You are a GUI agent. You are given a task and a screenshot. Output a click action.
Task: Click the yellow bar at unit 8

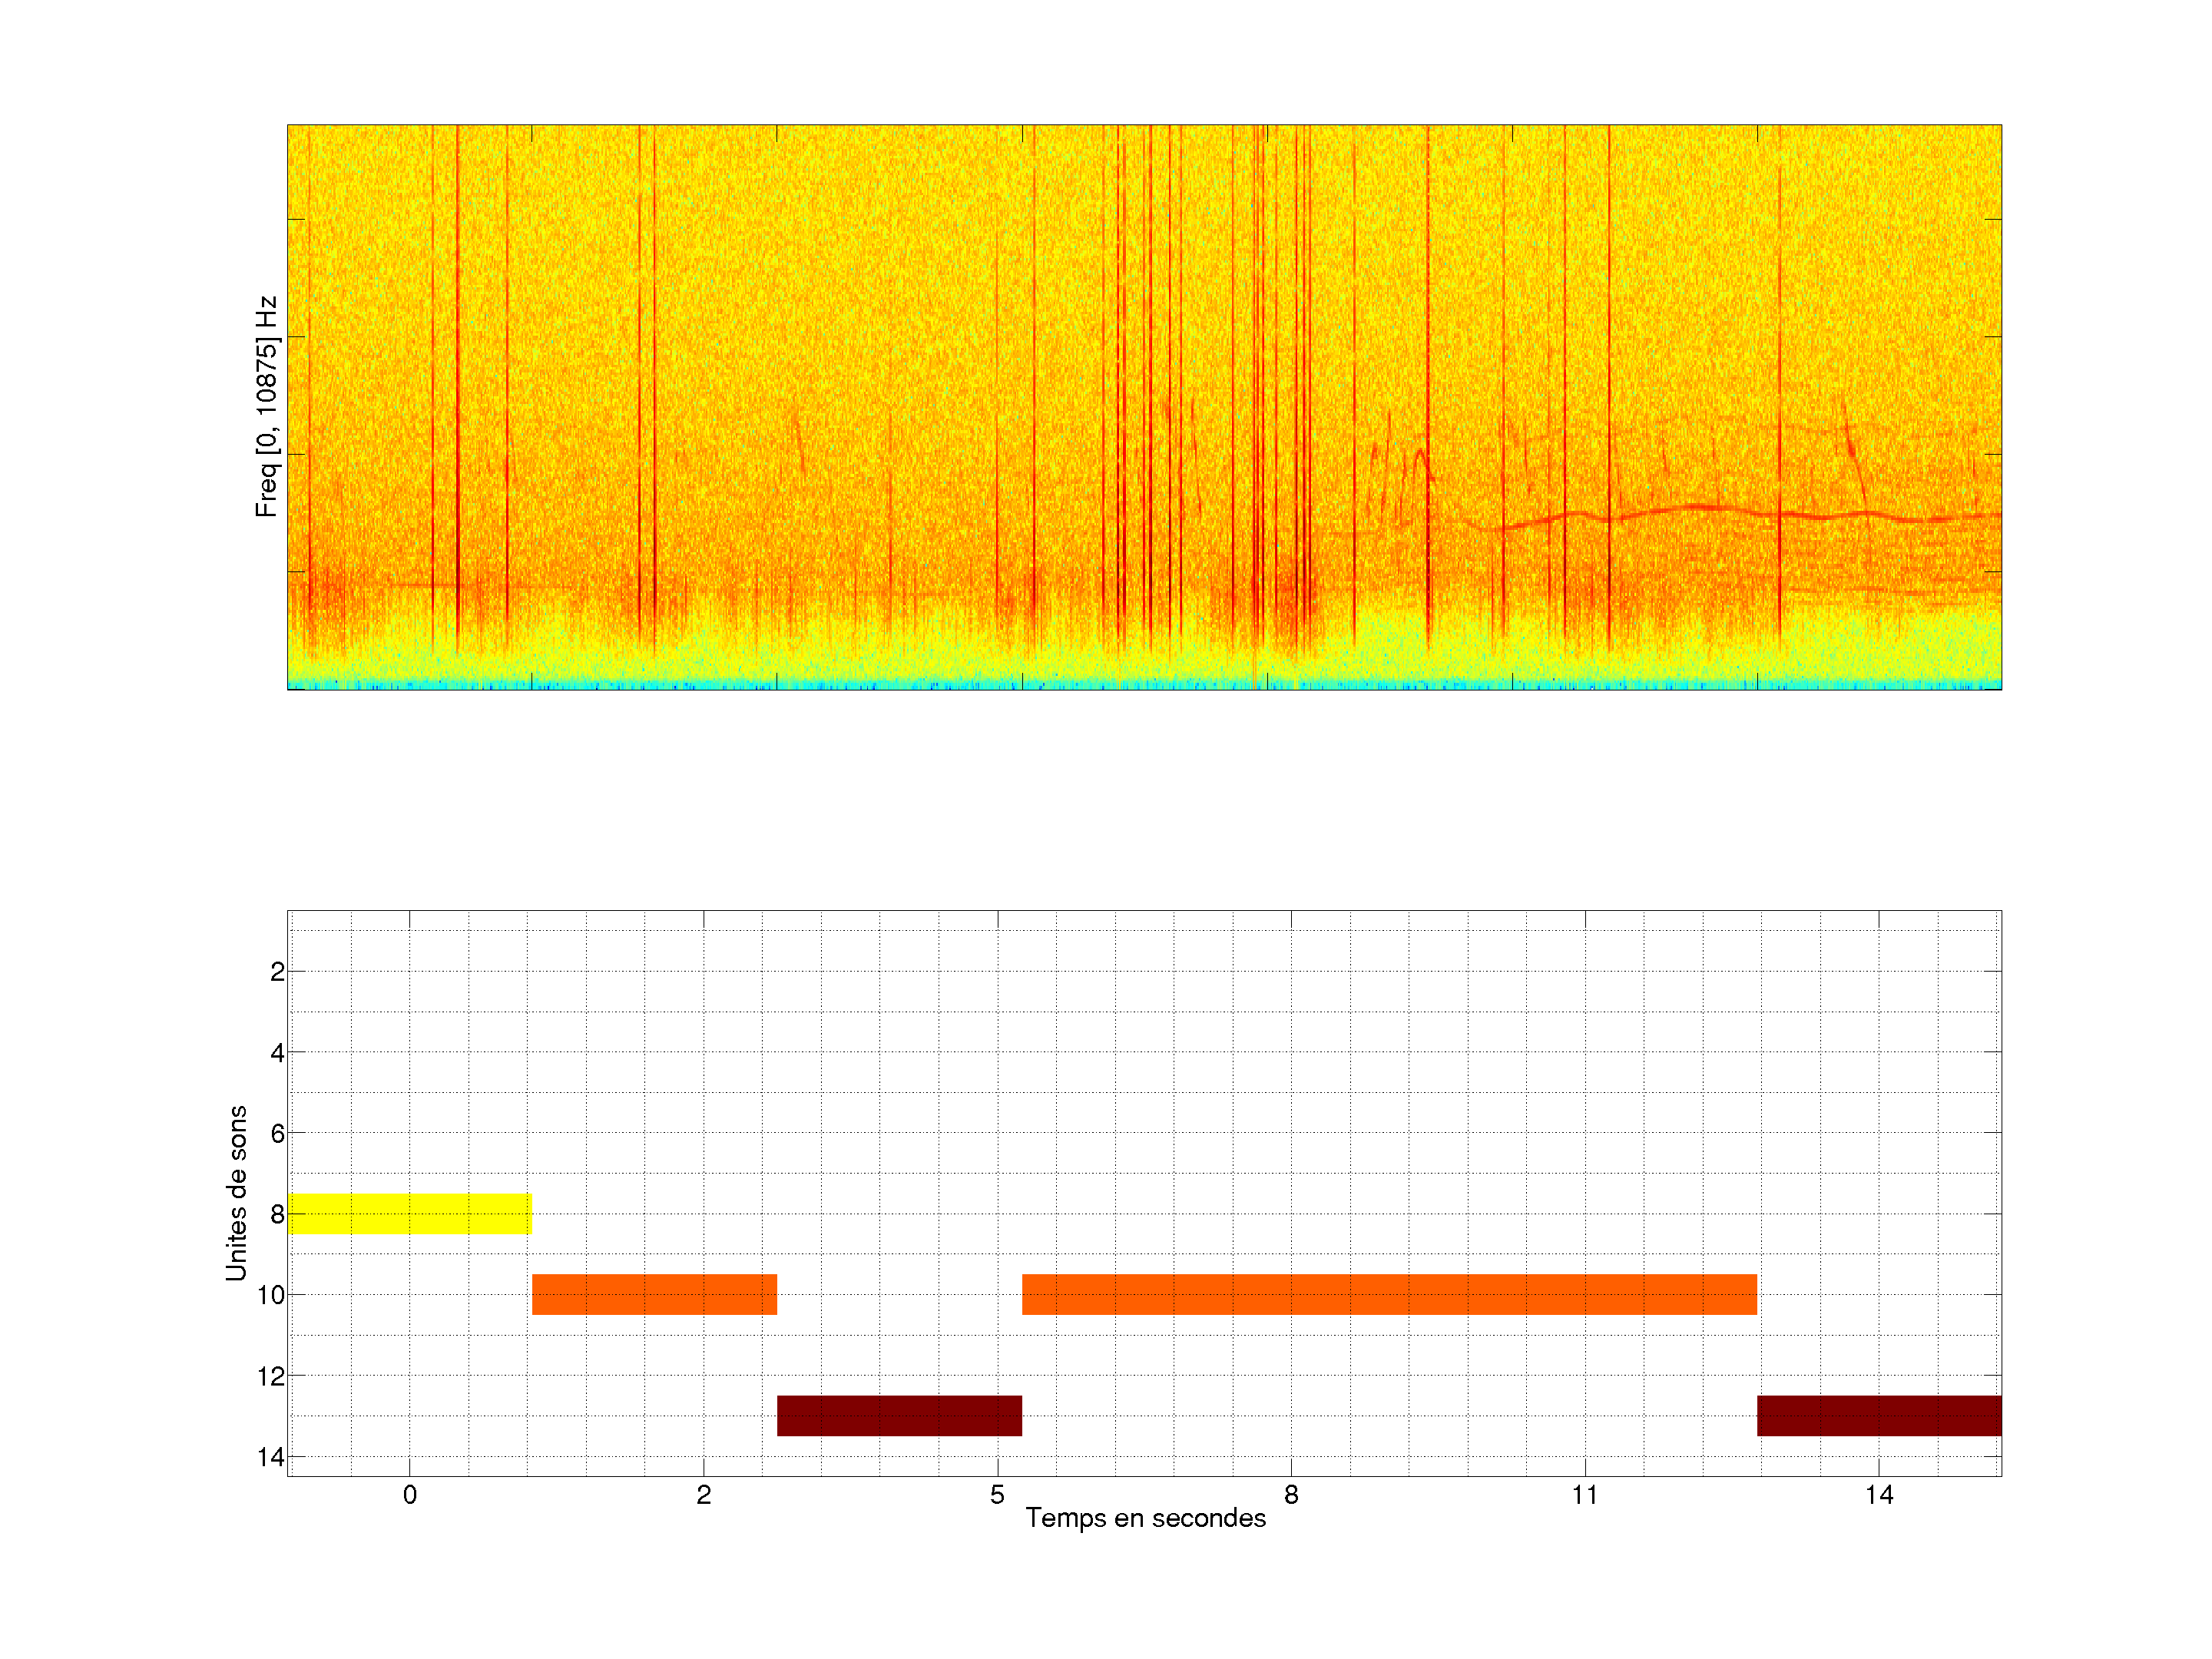pos(409,1213)
